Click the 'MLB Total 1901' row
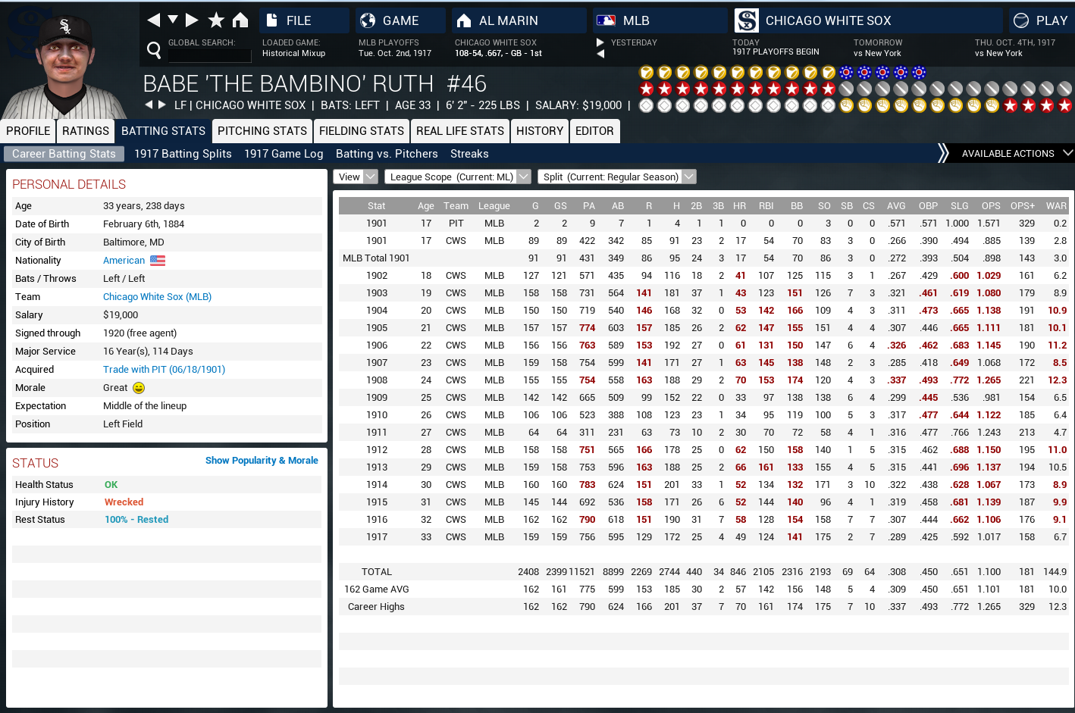Screen dimensions: 1075x713 pos(704,258)
